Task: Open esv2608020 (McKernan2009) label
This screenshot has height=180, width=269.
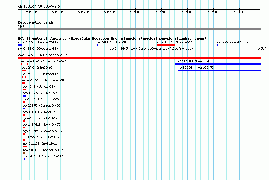Action: click(44, 61)
